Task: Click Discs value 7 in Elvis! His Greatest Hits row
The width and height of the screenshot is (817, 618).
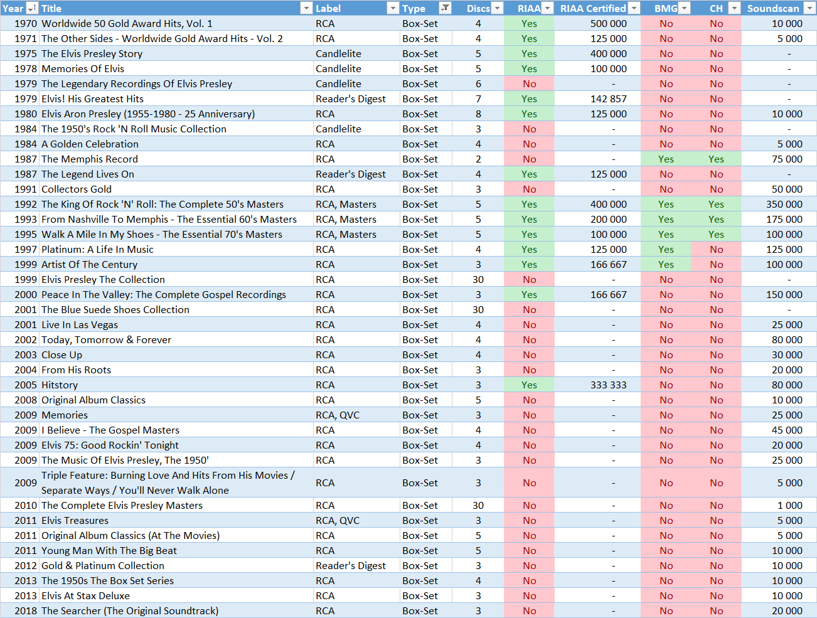Action: click(478, 99)
